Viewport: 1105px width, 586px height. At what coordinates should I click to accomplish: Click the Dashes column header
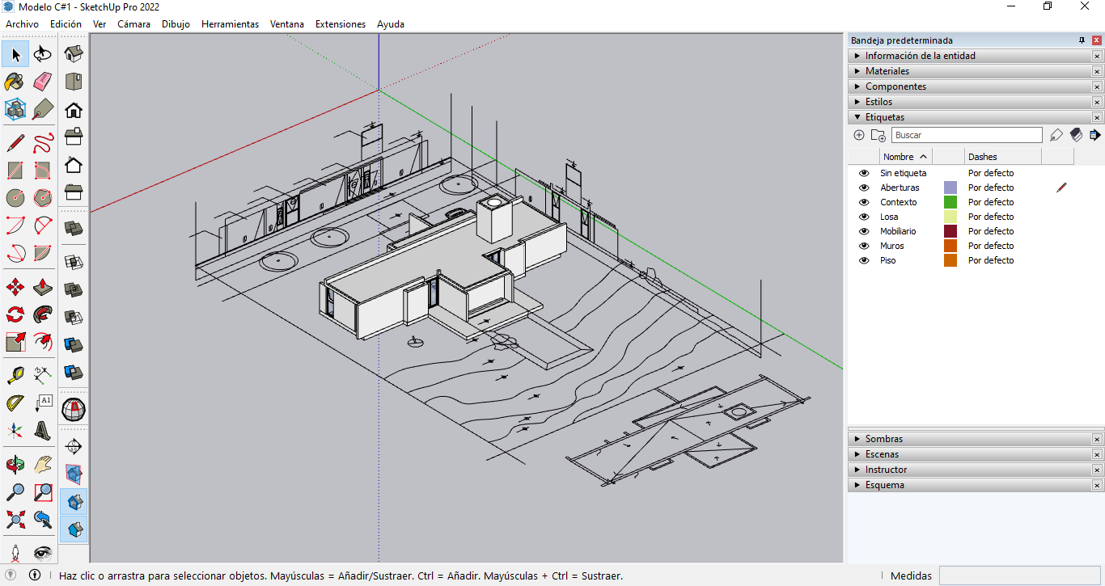pyautogui.click(x=982, y=157)
